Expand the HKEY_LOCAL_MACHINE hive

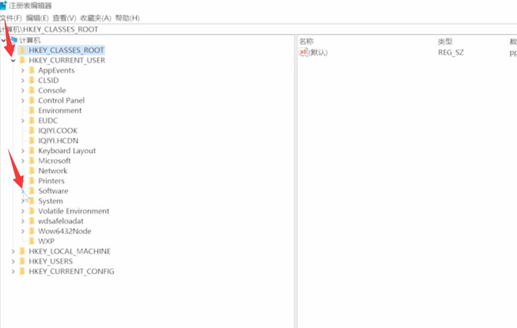14,251
